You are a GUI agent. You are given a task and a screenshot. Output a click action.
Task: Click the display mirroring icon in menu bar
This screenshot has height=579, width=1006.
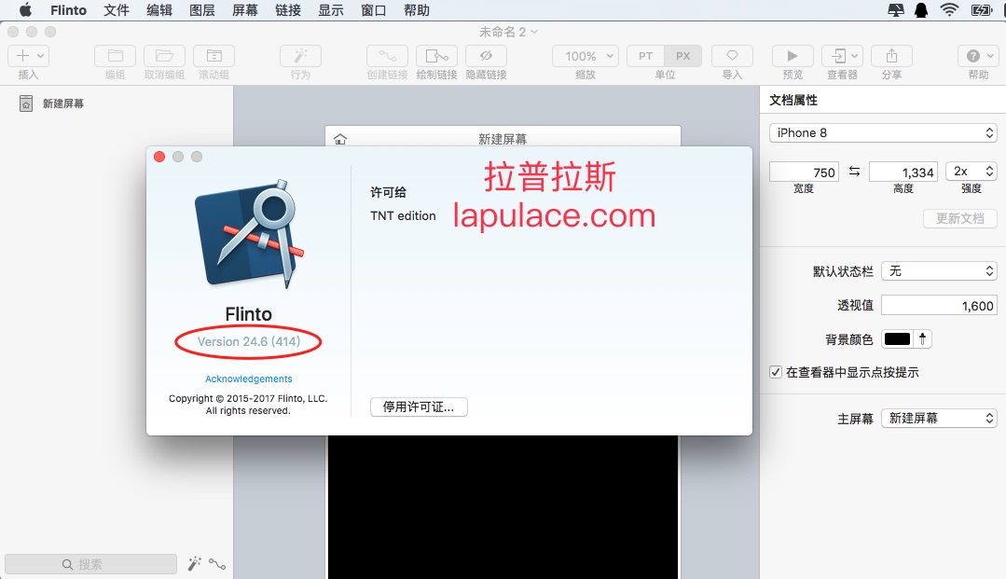click(896, 10)
